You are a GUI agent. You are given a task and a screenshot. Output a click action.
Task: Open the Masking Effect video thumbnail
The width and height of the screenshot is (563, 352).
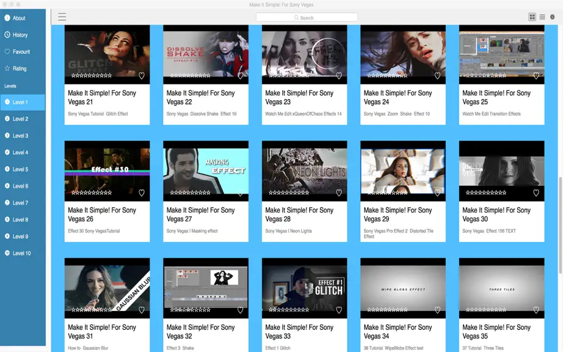(x=206, y=171)
